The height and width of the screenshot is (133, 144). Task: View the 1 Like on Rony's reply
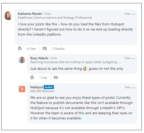pyautogui.click(x=43, y=78)
